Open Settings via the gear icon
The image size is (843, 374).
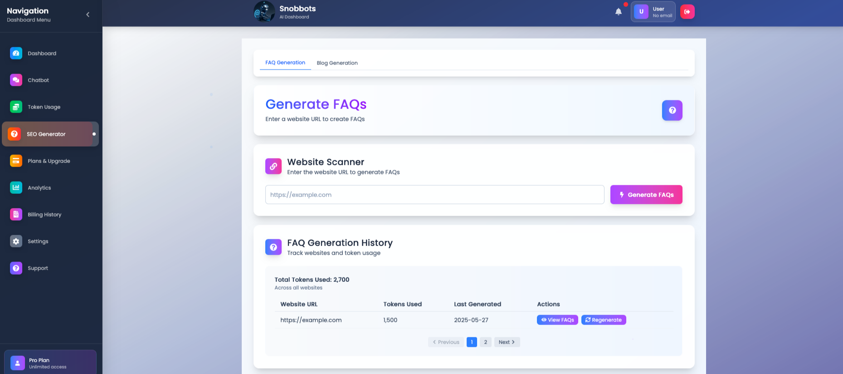coord(16,241)
